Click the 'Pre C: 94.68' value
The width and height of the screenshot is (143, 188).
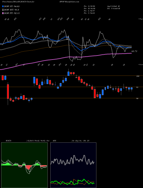click(x=89, y=13)
